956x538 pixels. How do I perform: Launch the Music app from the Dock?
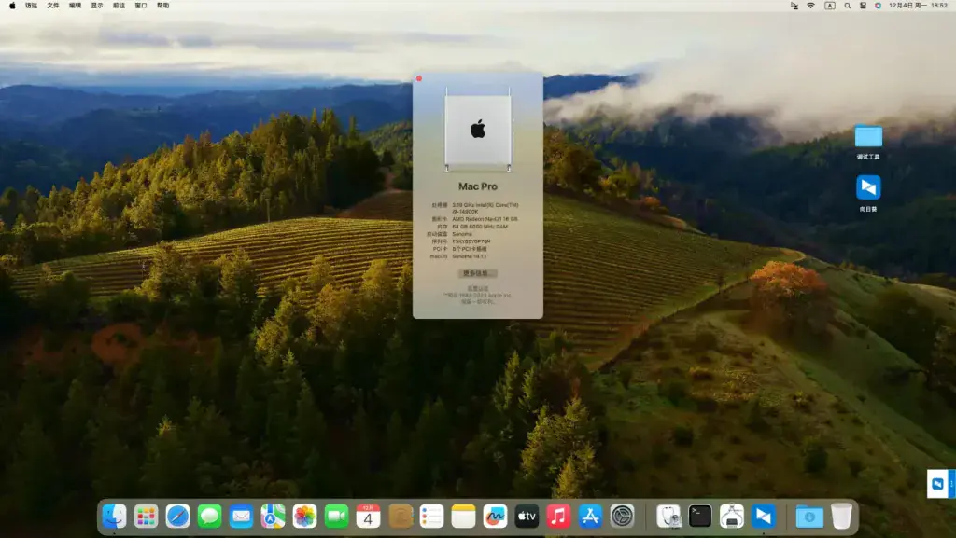tap(558, 517)
